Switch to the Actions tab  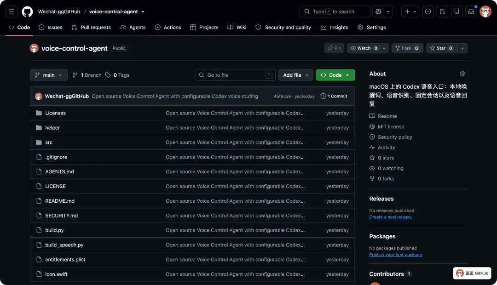pyautogui.click(x=168, y=28)
